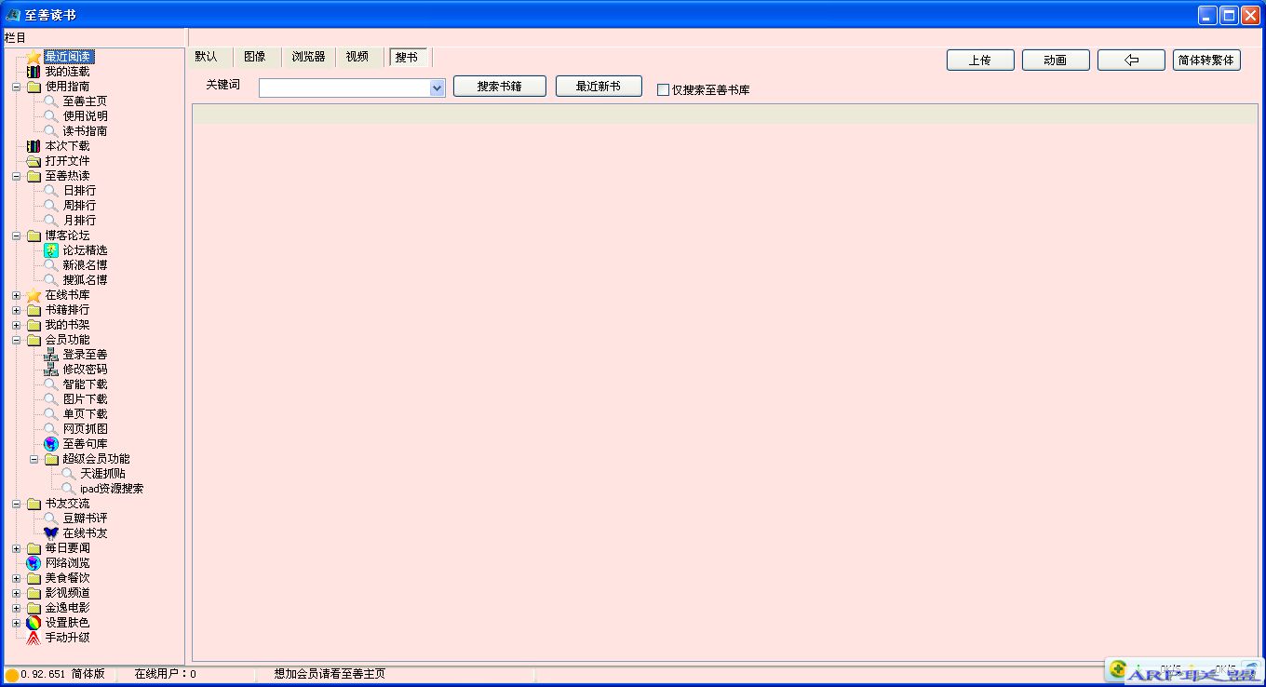Click the network icon beside 登录至善

coord(51,355)
